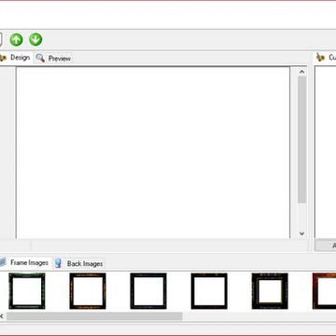Select the Frame Images tab

click(x=25, y=262)
